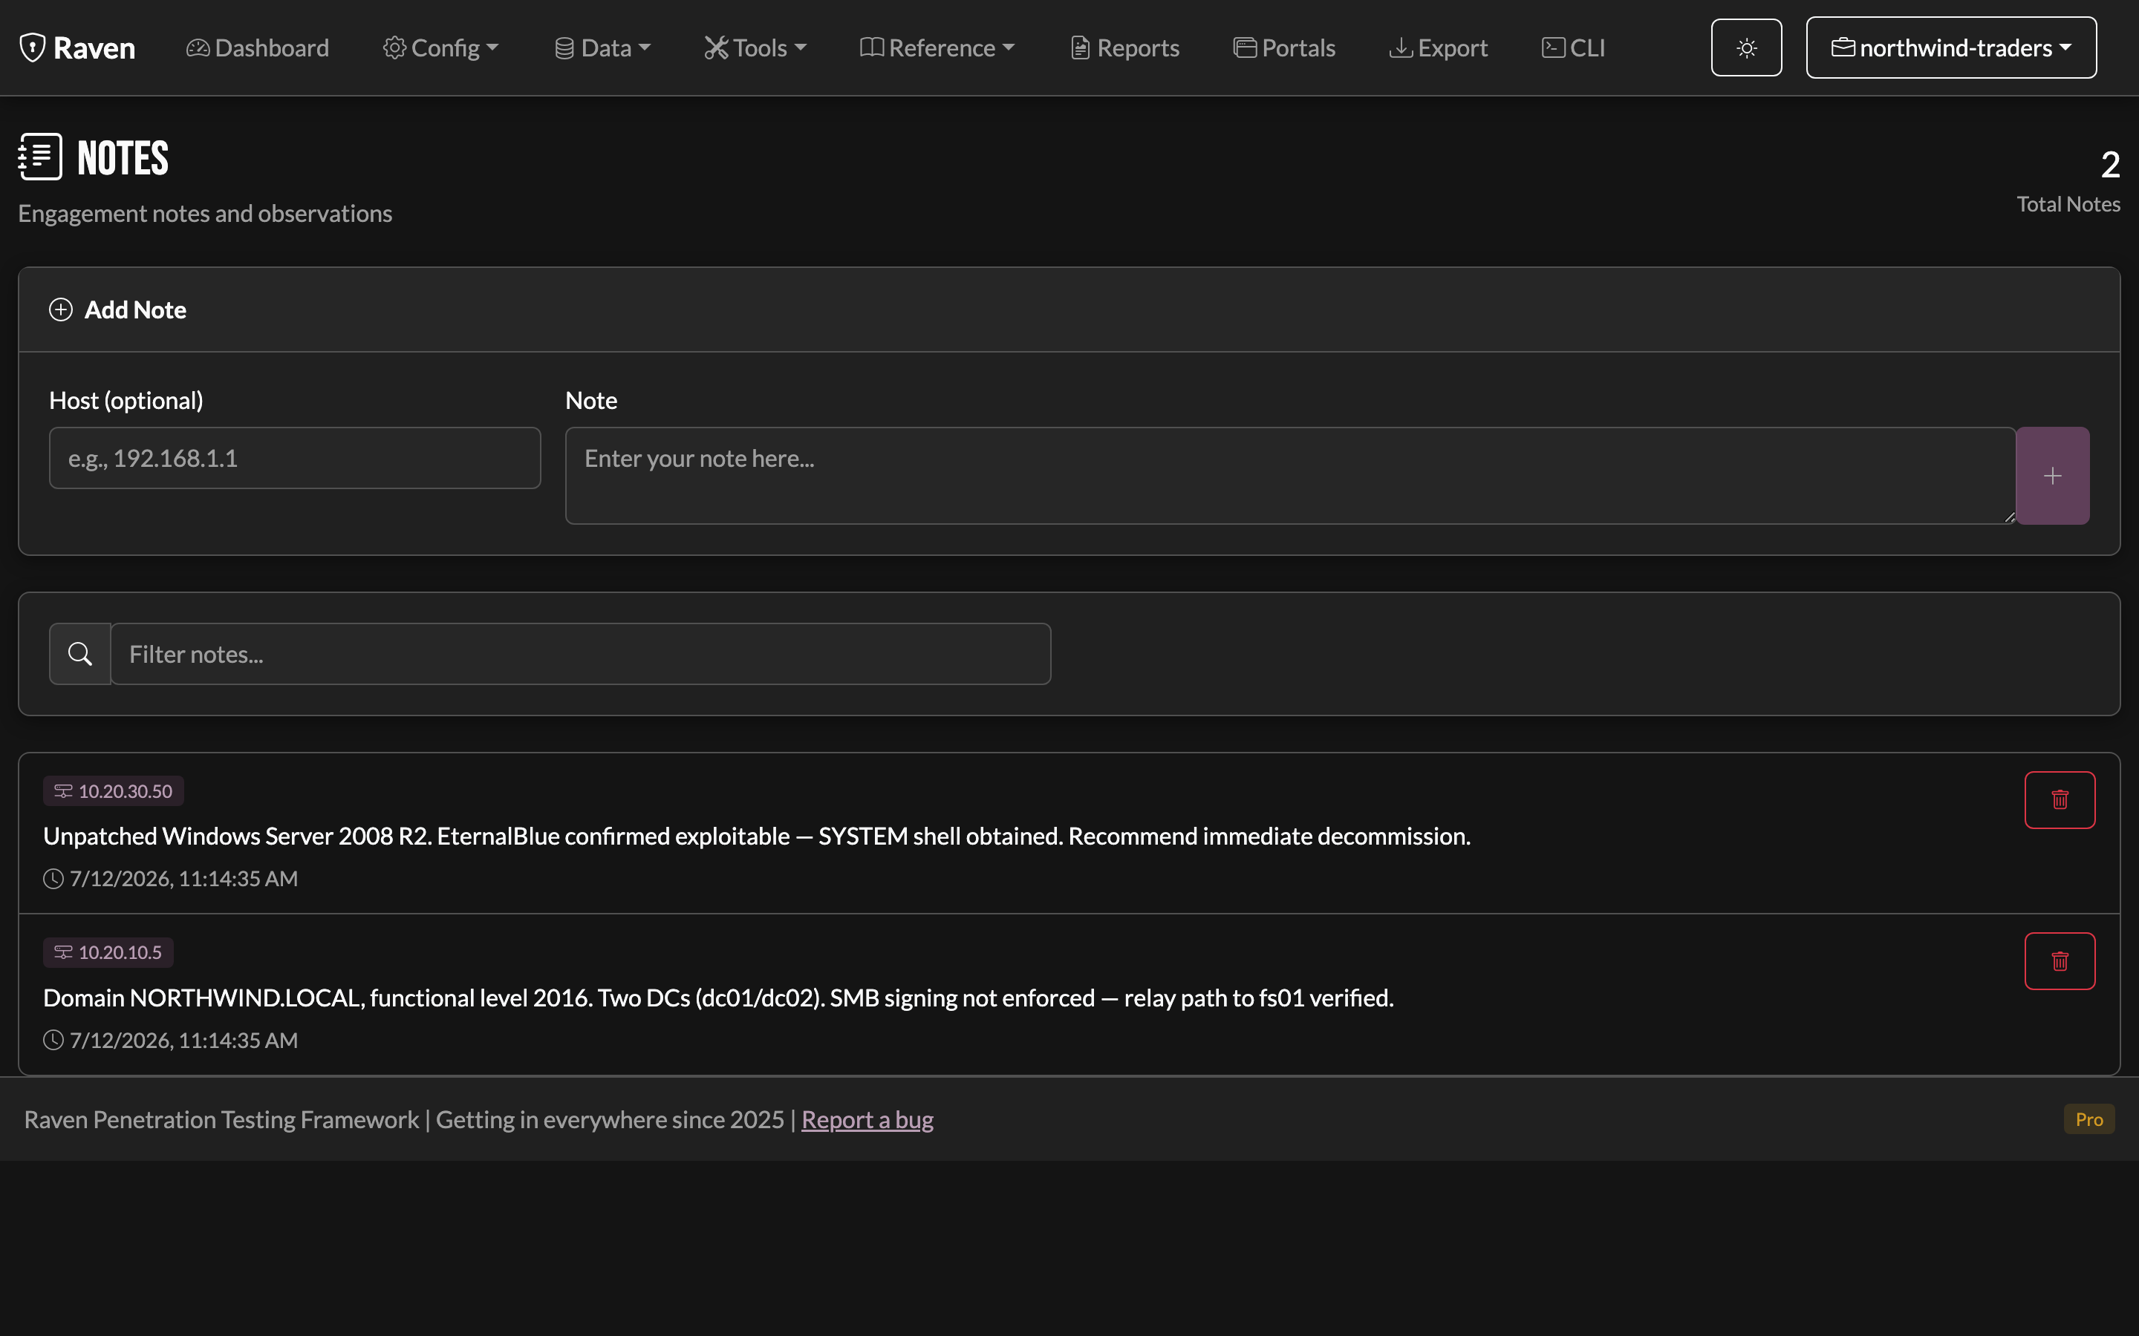Open the Reference dropdown menu
2139x1336 pixels.
937,48
